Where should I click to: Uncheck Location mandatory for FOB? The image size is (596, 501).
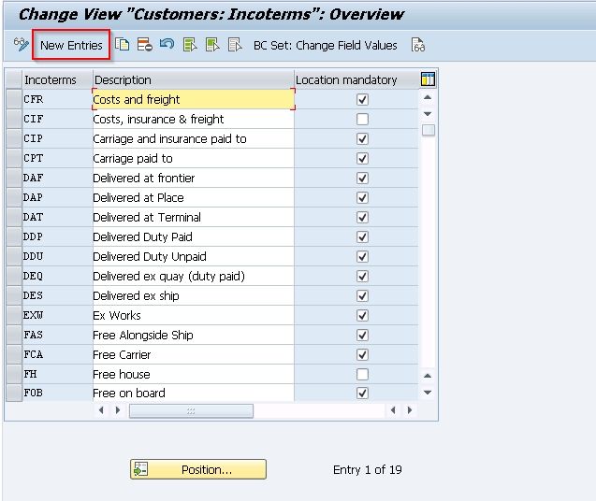(362, 393)
